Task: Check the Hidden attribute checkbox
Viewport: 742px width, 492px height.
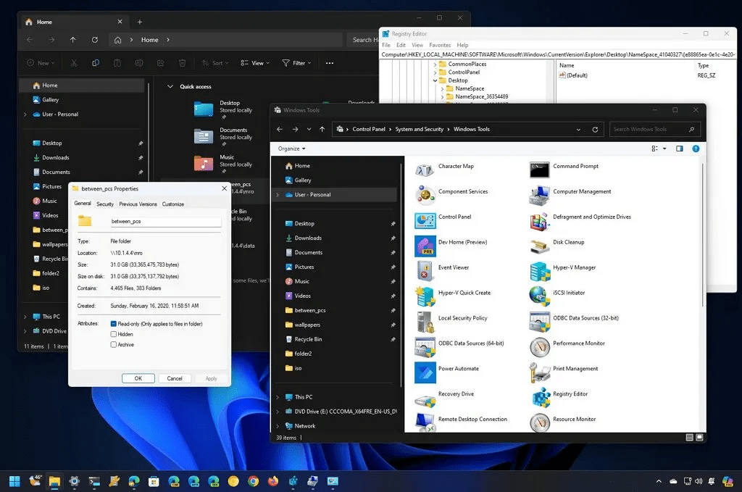Action: pos(114,334)
